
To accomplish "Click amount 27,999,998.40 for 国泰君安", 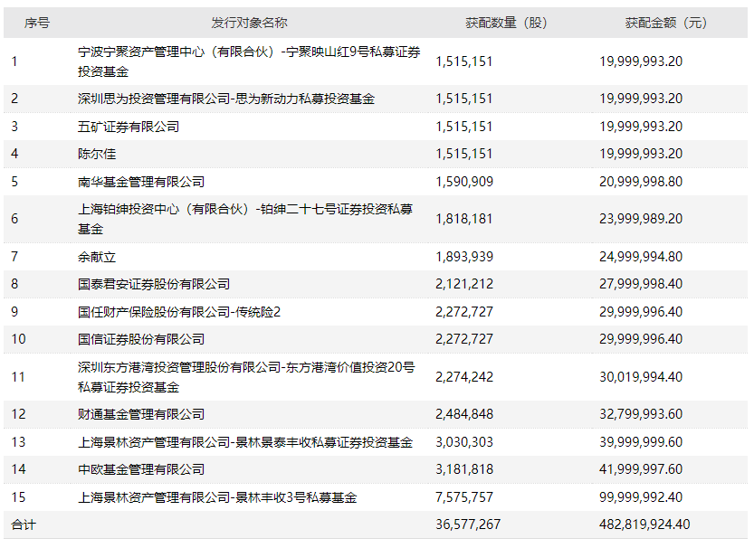I will [641, 284].
